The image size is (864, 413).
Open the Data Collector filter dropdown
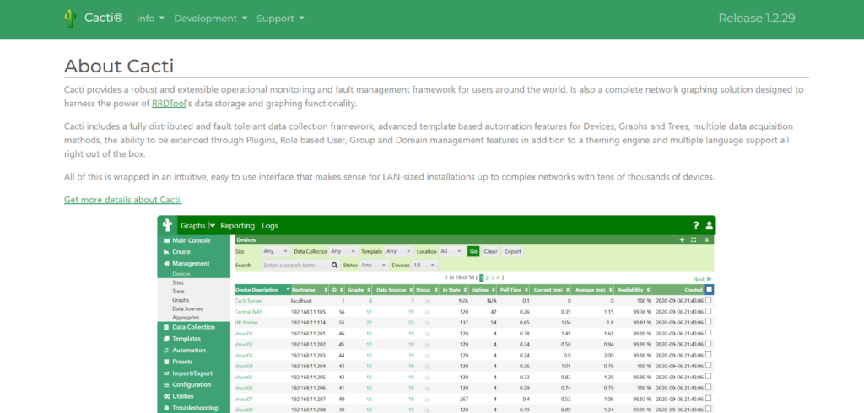pyautogui.click(x=343, y=251)
